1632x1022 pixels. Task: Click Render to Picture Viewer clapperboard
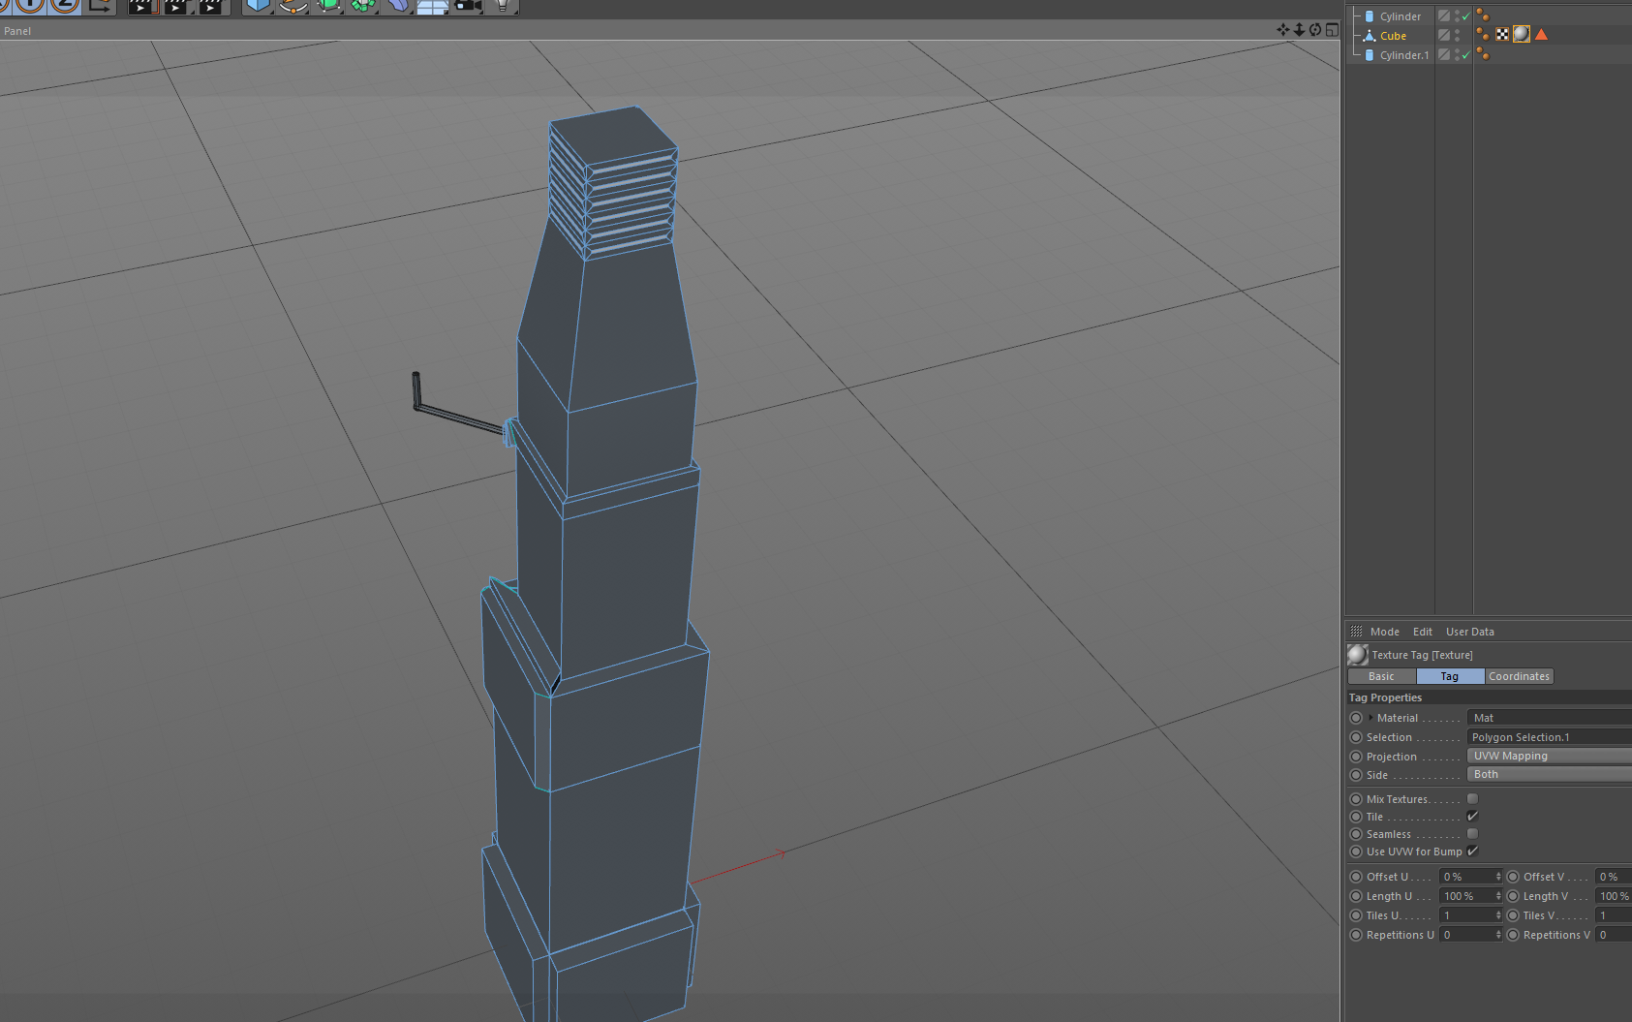(x=176, y=6)
